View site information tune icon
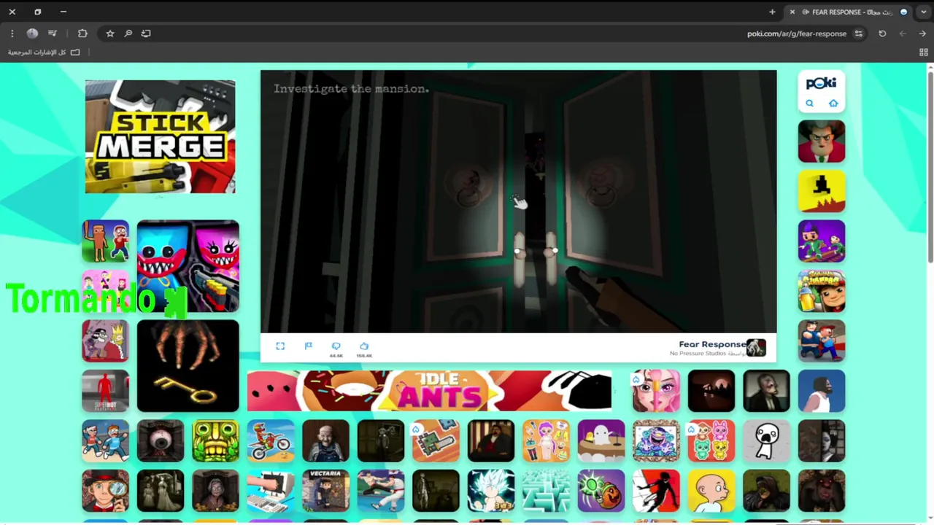The image size is (934, 525). (859, 34)
